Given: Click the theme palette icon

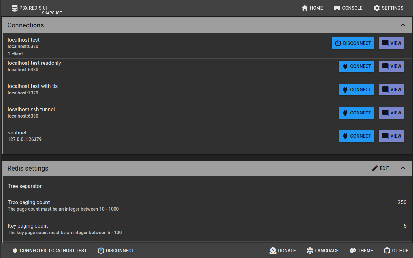Looking at the screenshot, I should point(353,251).
